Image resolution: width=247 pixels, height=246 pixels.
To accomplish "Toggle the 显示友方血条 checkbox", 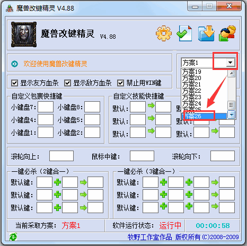I will click(14, 83).
